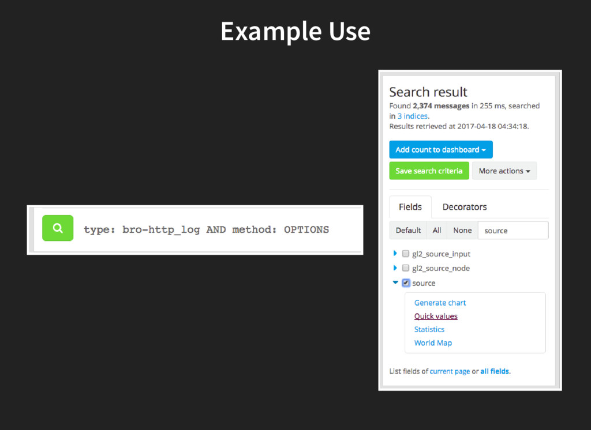Select the Default fields button
Viewport: 591px width, 430px height.
tap(408, 231)
